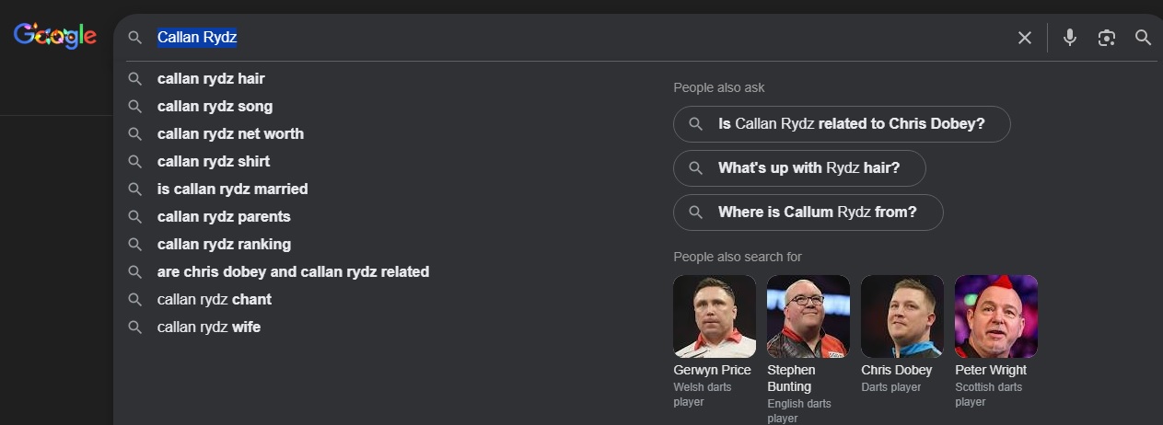Open search by image camera icon

1106,38
